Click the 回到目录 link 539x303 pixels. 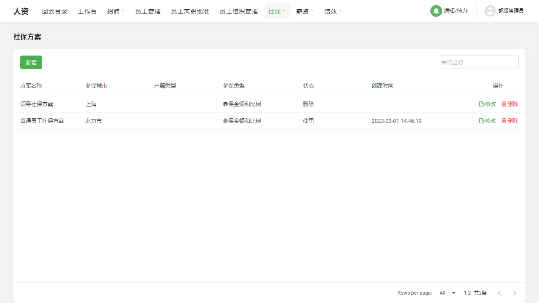pos(55,11)
